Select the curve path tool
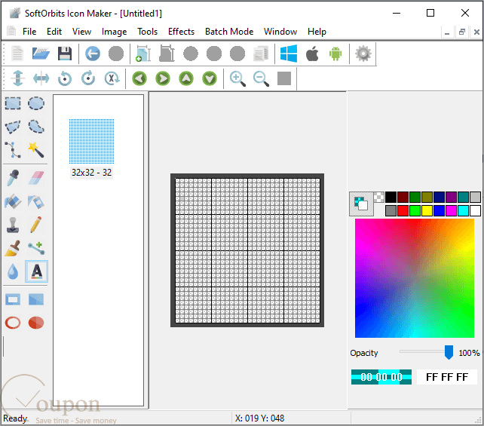This screenshot has height=426, width=484. 13,150
